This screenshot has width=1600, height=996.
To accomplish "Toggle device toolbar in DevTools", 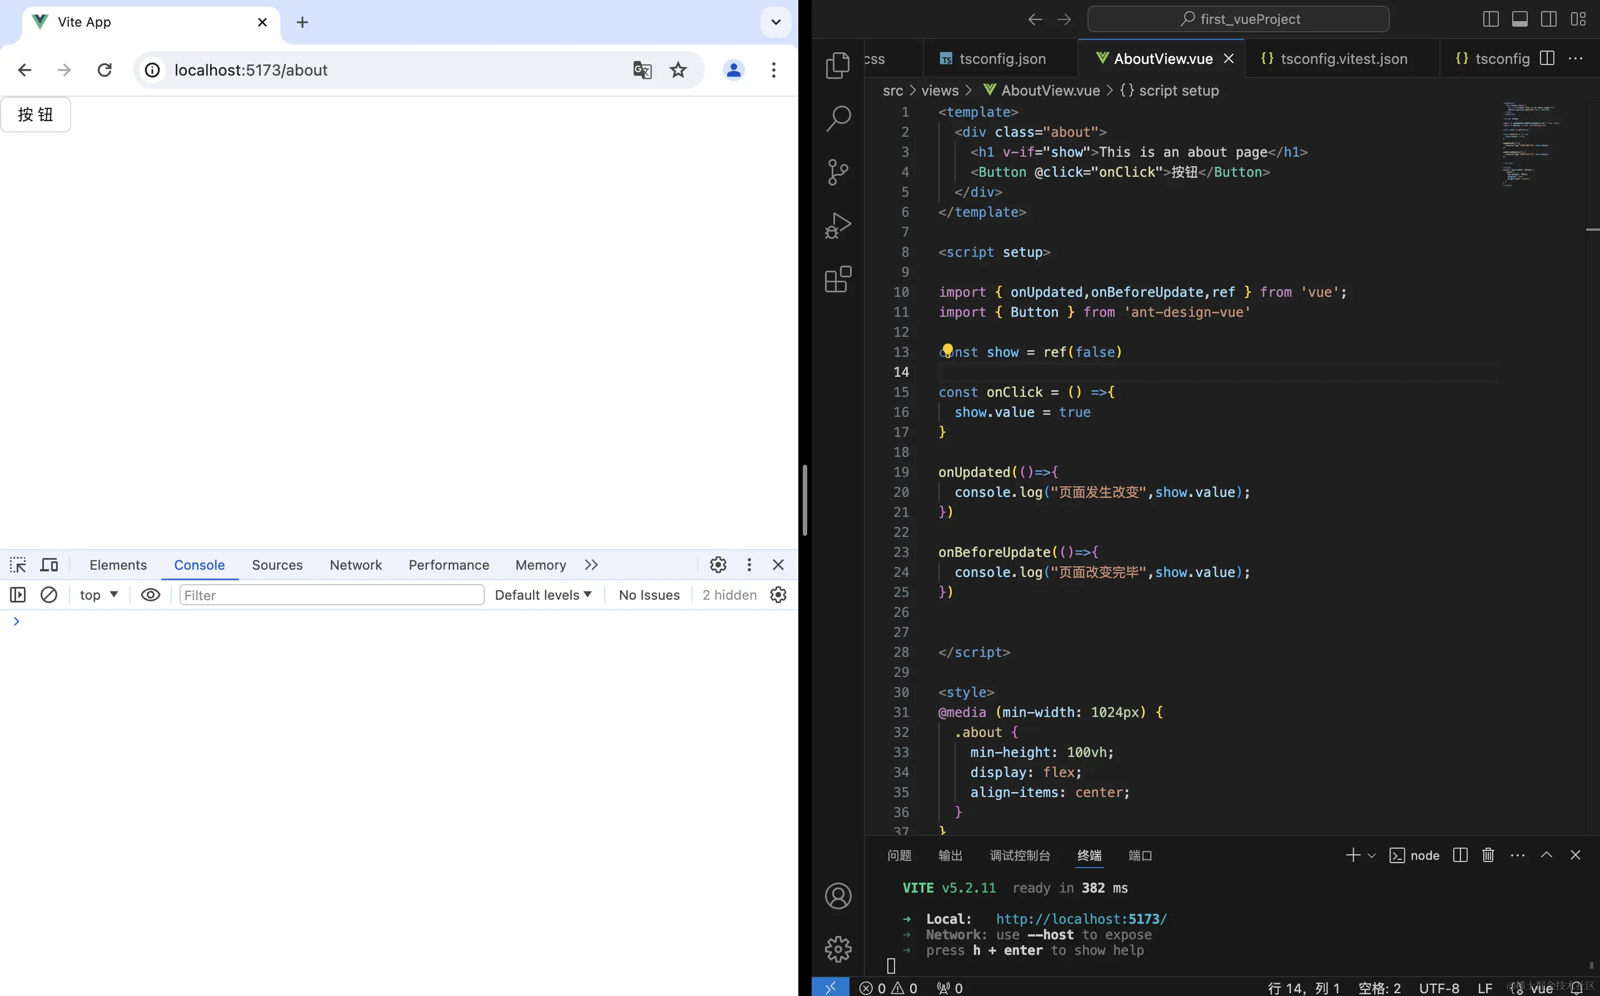I will (x=49, y=565).
